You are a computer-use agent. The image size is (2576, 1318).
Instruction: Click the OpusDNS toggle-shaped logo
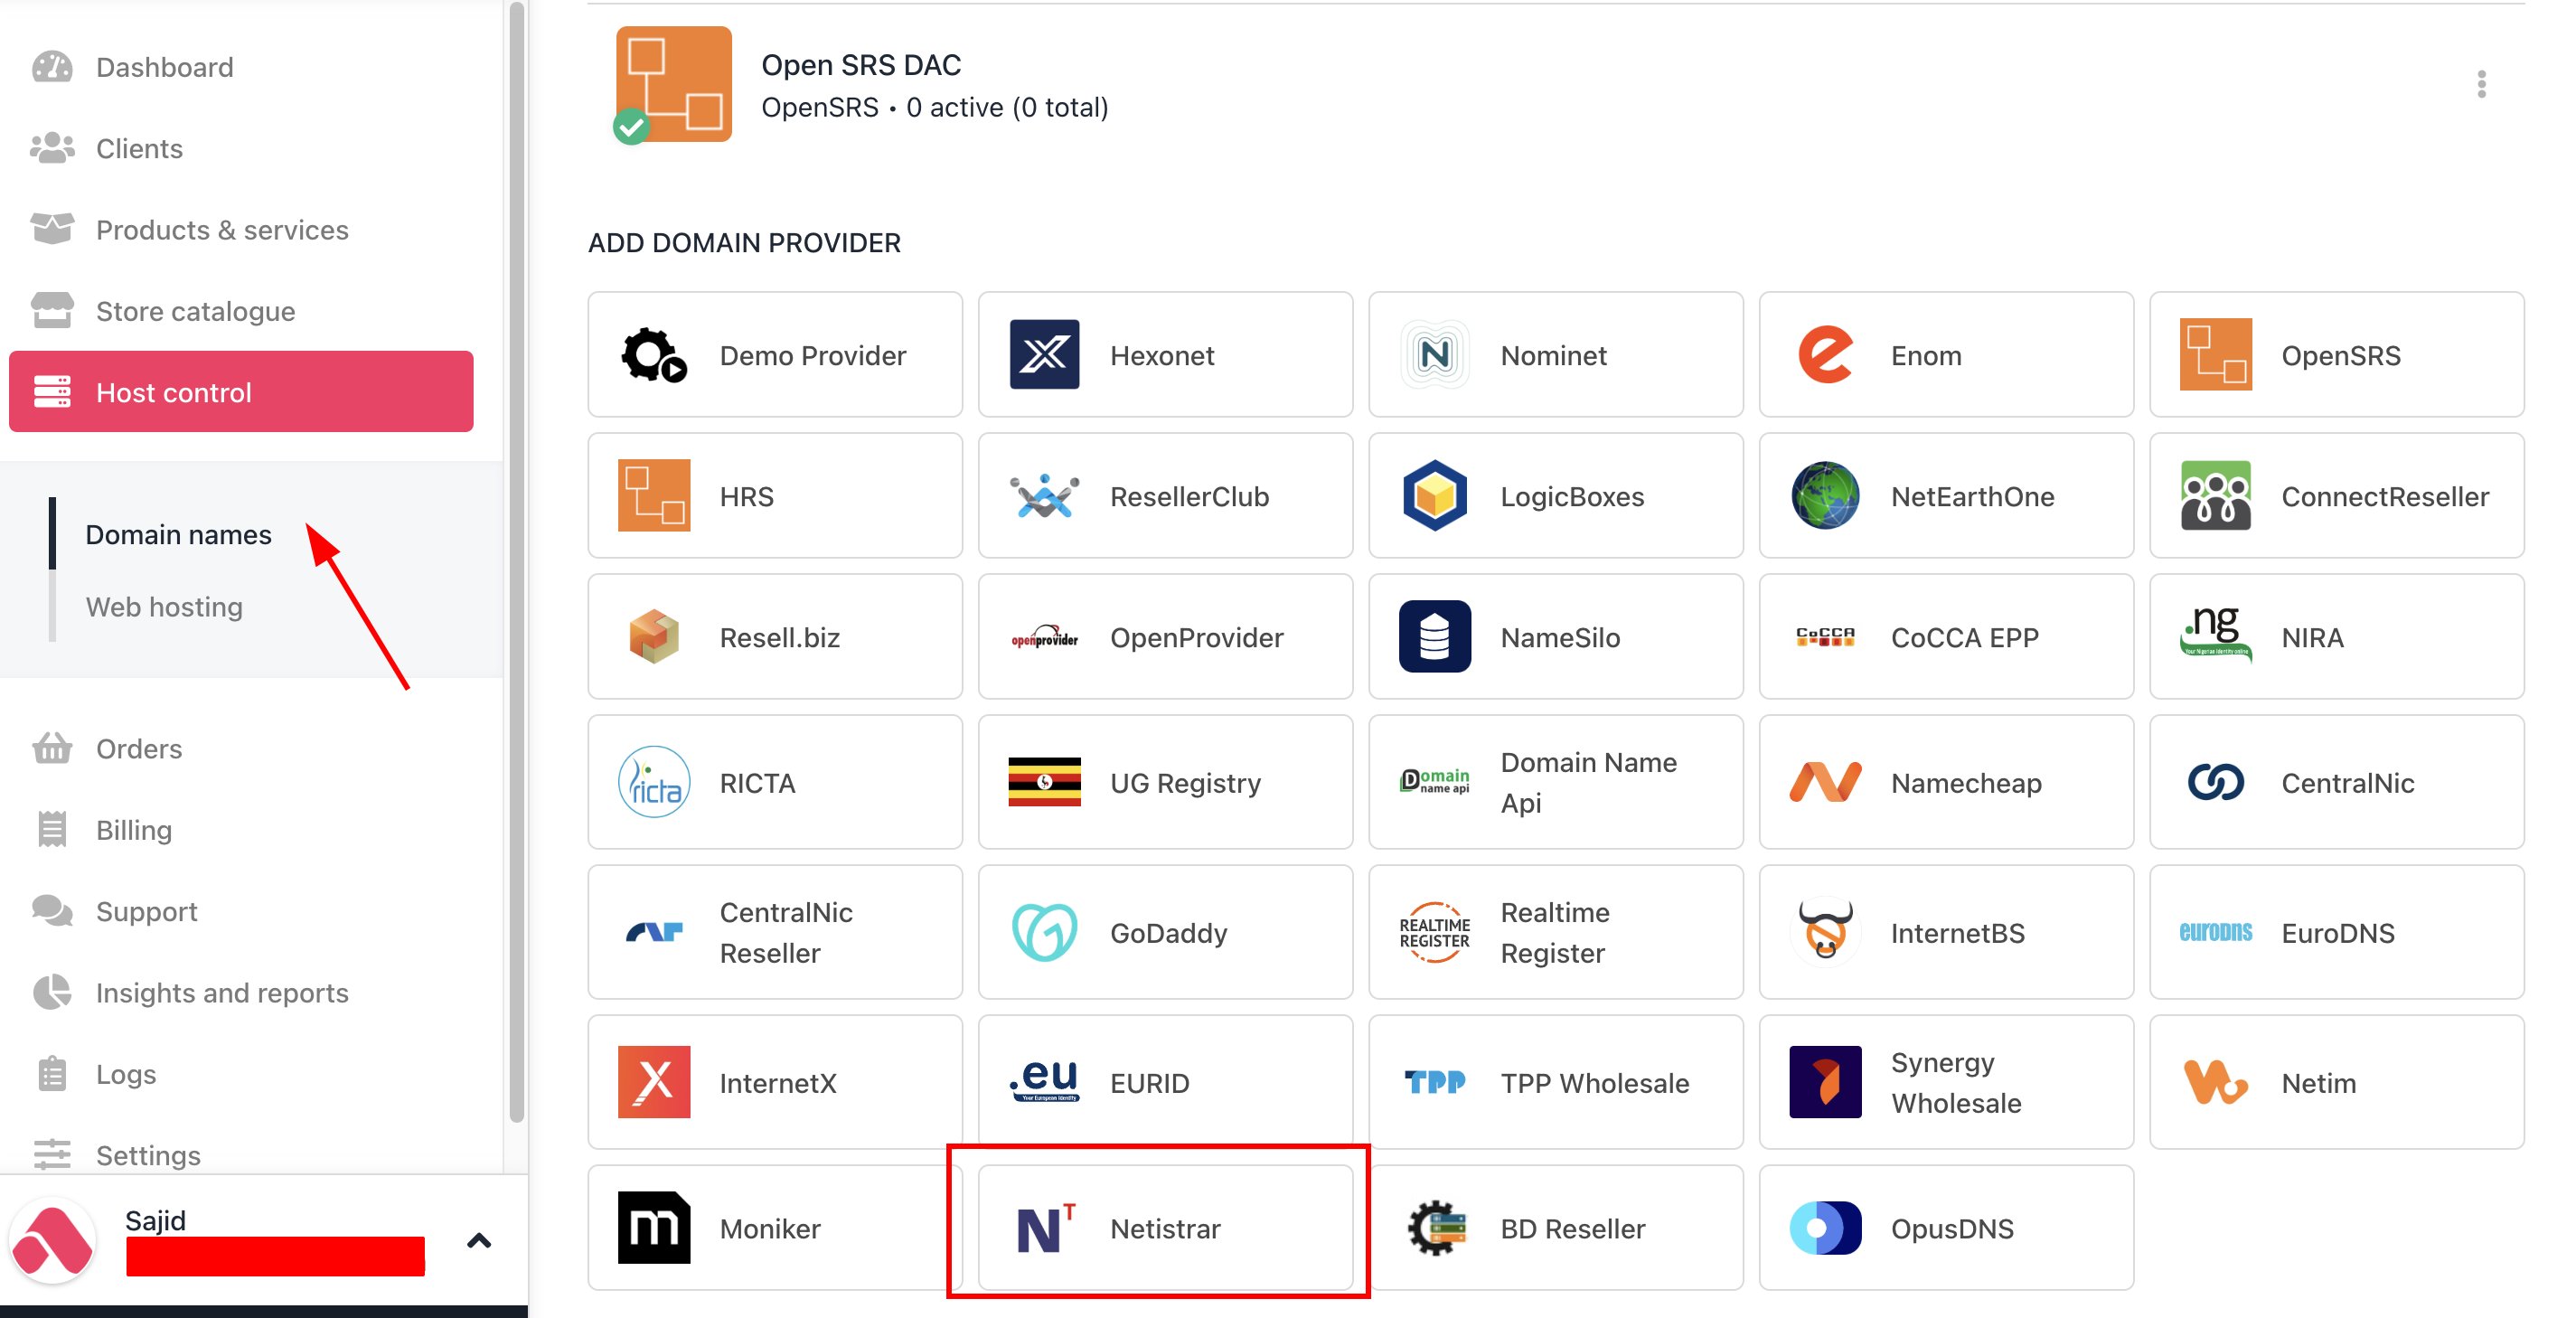click(1825, 1227)
